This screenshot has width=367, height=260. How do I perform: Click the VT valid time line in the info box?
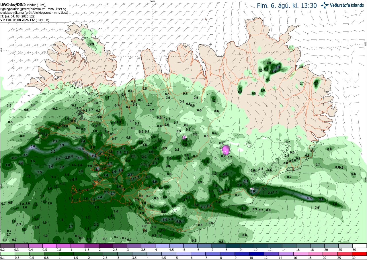[x=25, y=20]
